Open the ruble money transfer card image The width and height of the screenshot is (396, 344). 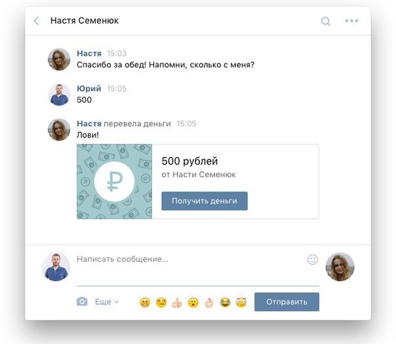pyautogui.click(x=114, y=181)
